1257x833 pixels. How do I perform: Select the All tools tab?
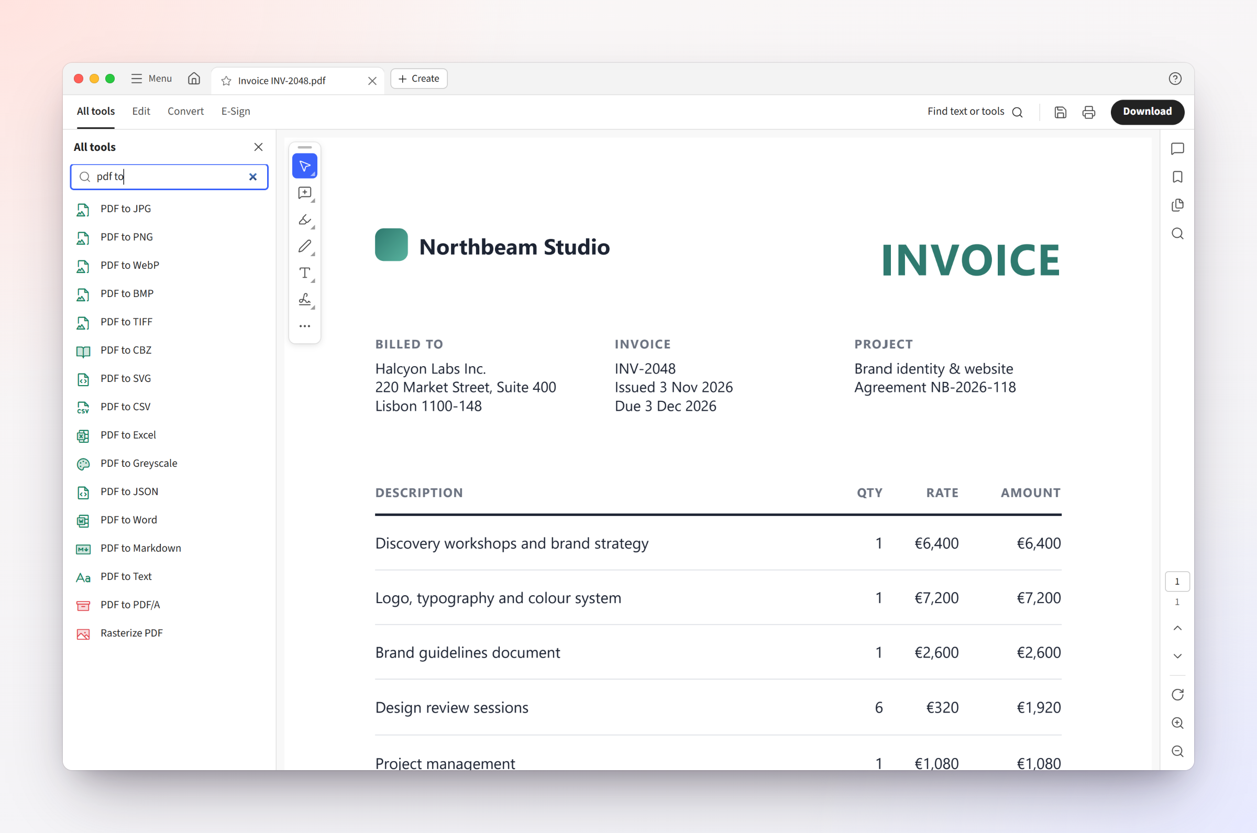point(96,112)
